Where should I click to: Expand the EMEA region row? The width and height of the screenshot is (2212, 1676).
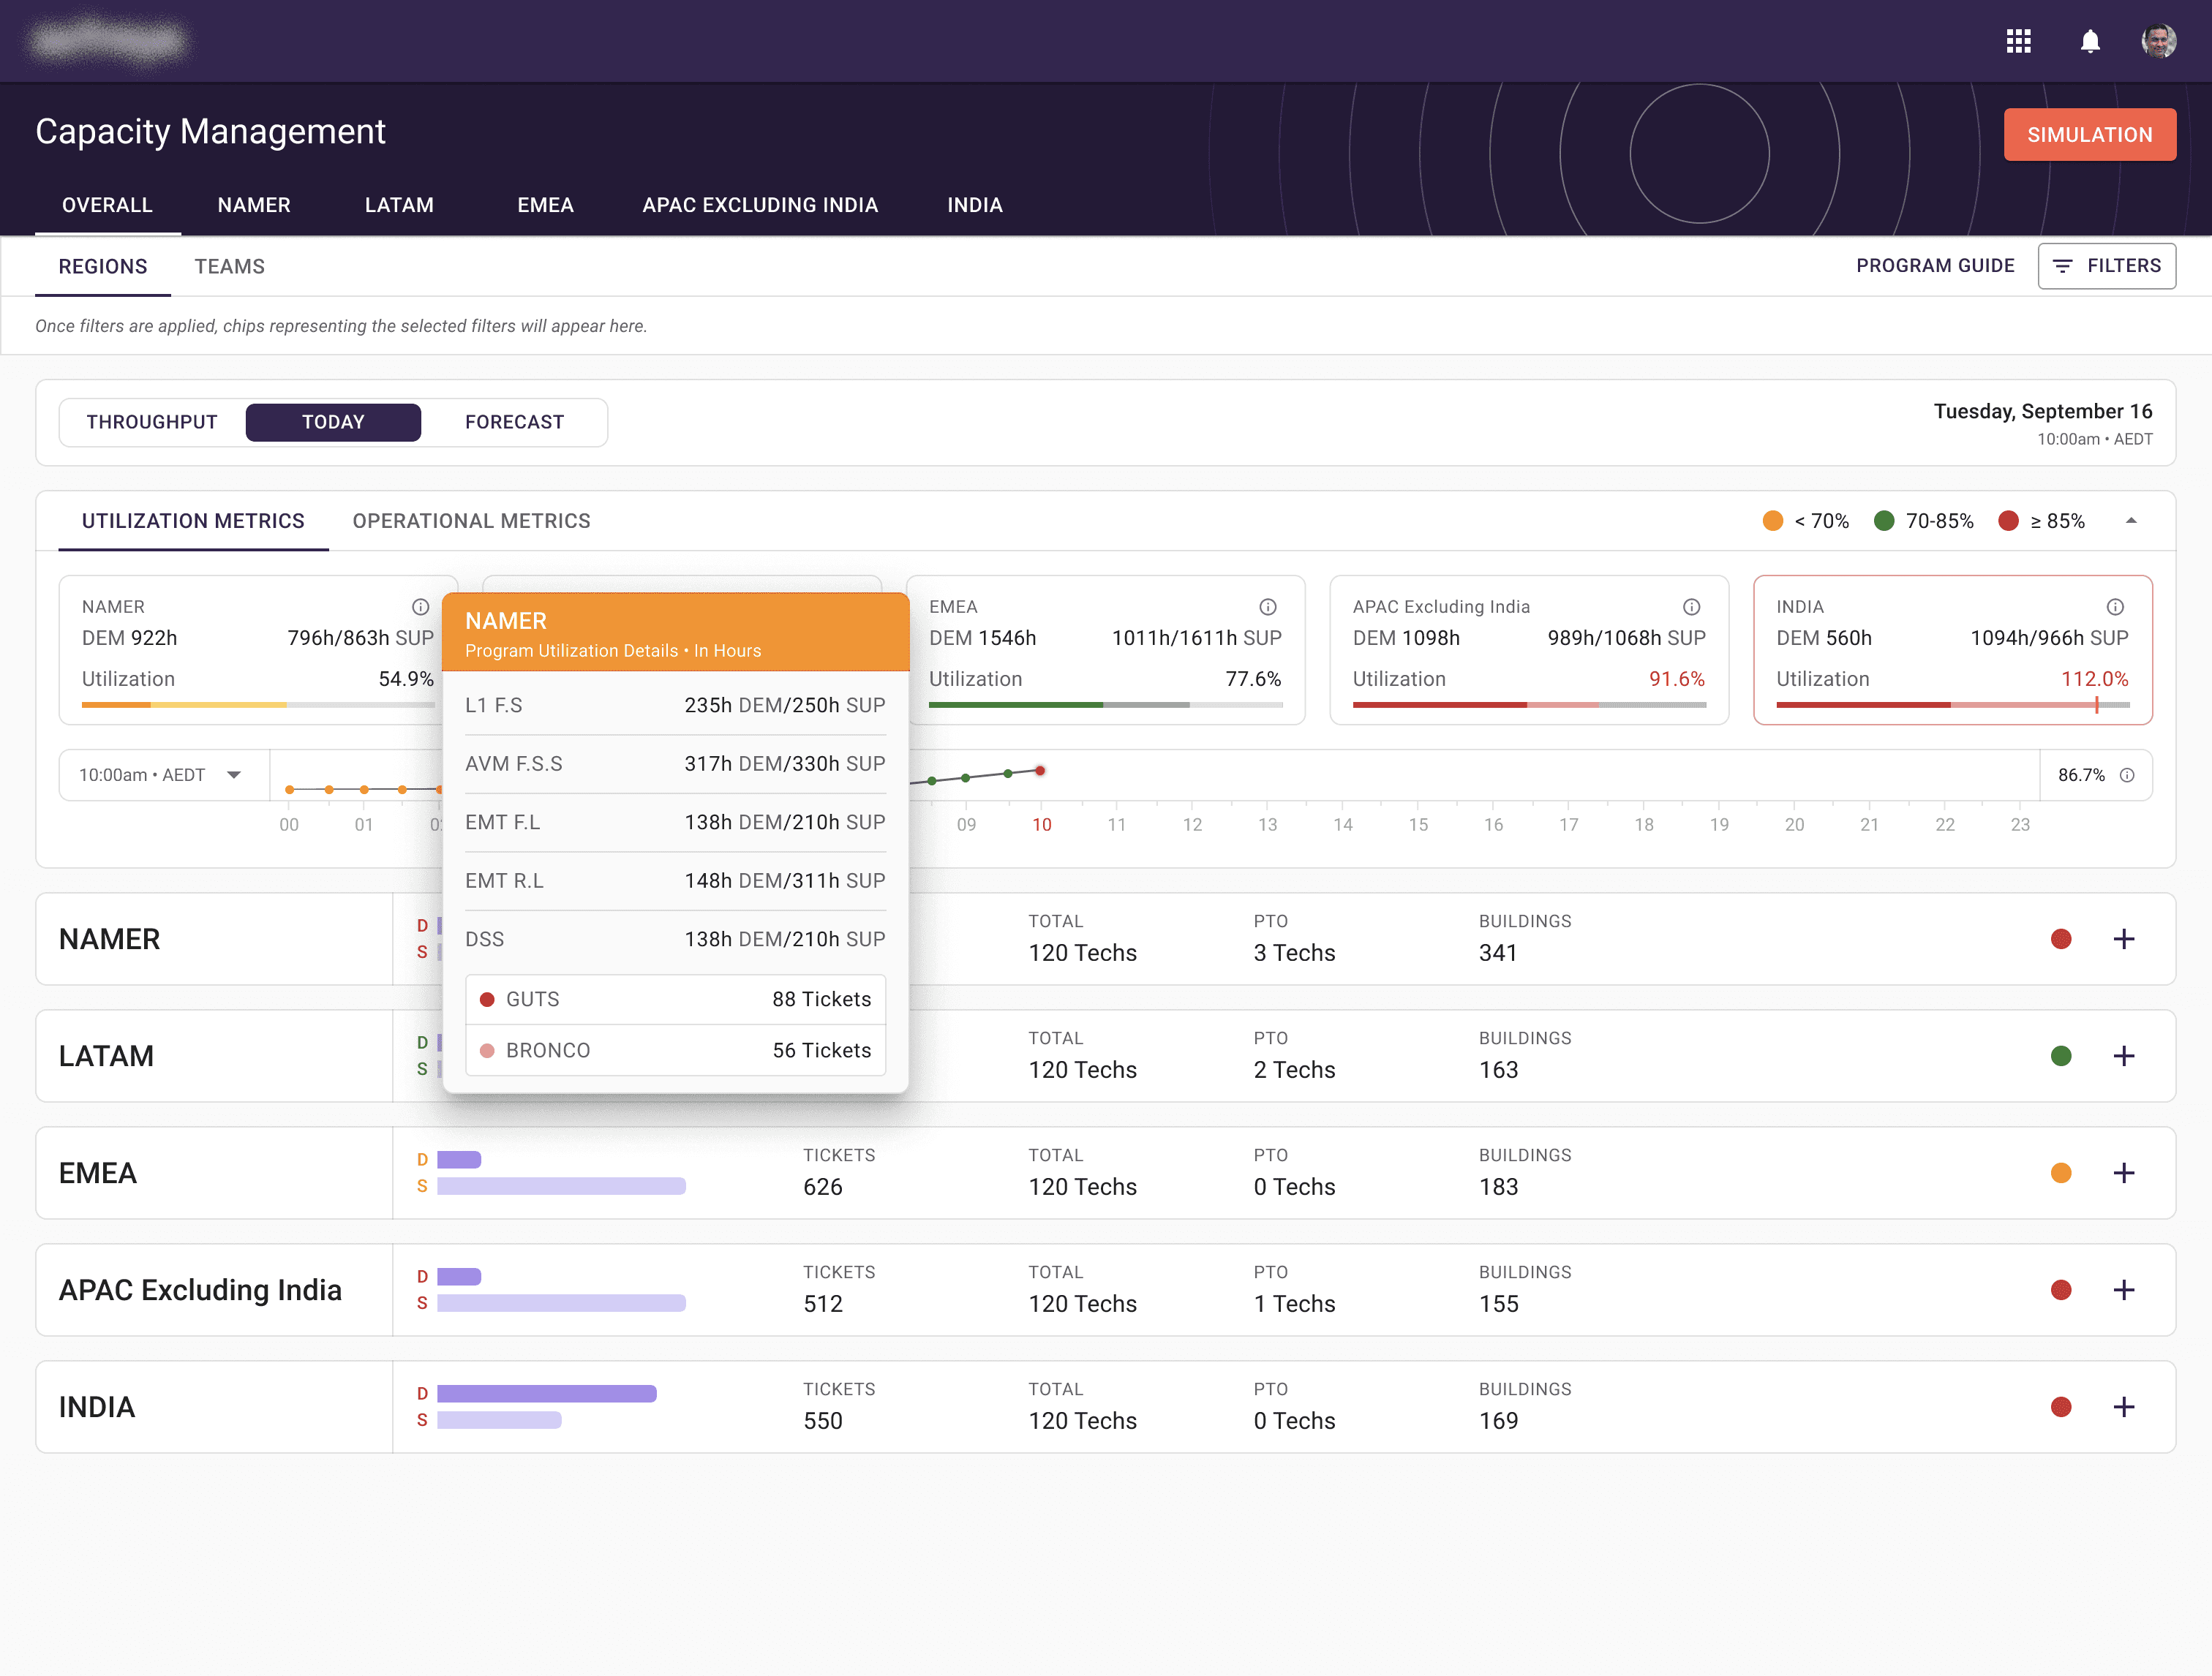pos(2124,1174)
